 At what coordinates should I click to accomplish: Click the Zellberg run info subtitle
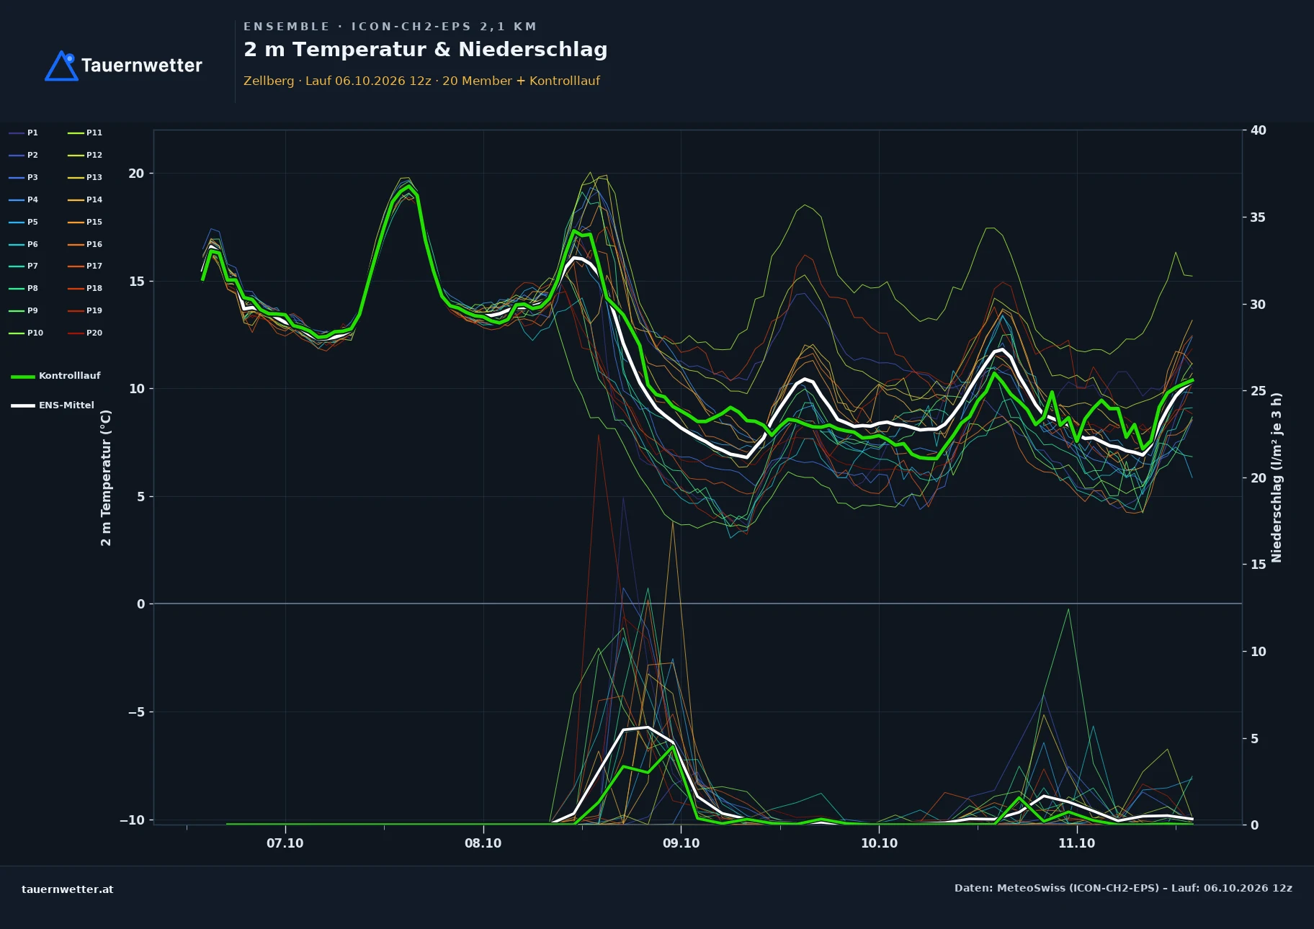tap(421, 81)
